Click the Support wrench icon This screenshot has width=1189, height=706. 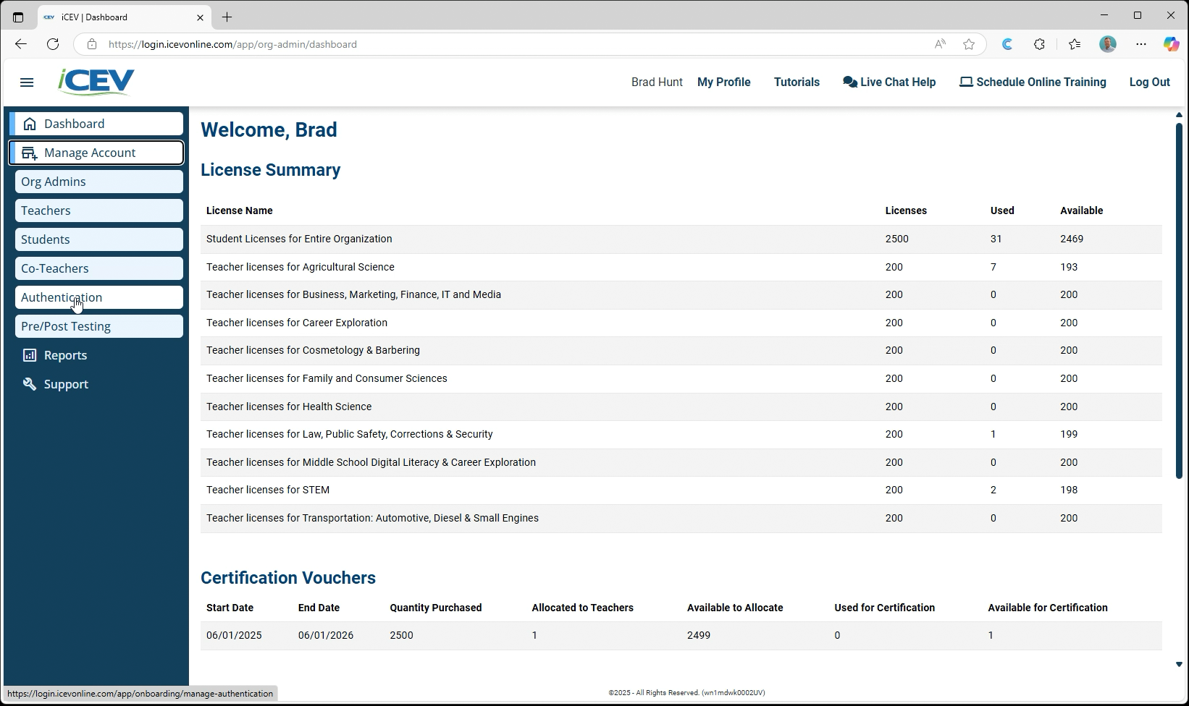point(30,383)
